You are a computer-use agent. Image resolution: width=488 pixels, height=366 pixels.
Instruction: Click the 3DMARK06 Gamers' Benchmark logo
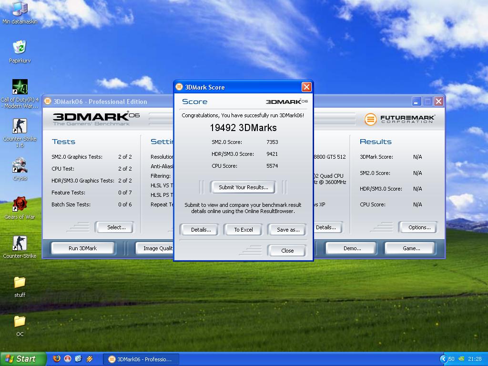pos(96,118)
